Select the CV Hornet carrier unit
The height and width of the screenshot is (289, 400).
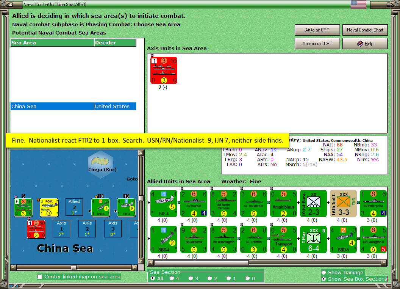pyautogui.click(x=194, y=203)
